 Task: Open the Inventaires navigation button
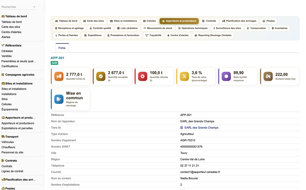(279, 28)
